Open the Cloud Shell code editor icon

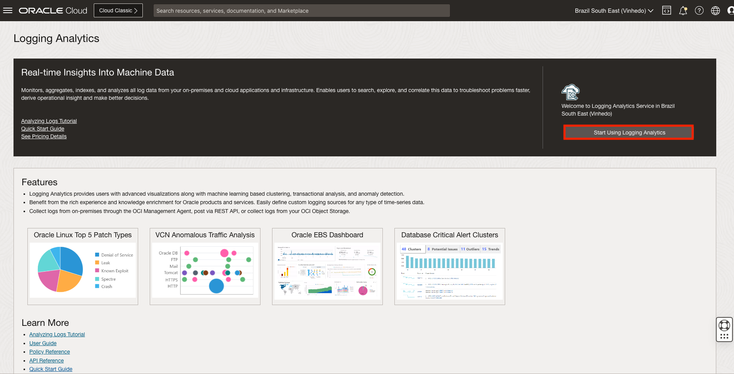(666, 10)
